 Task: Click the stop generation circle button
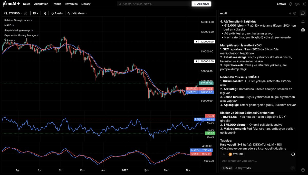coord(293,154)
